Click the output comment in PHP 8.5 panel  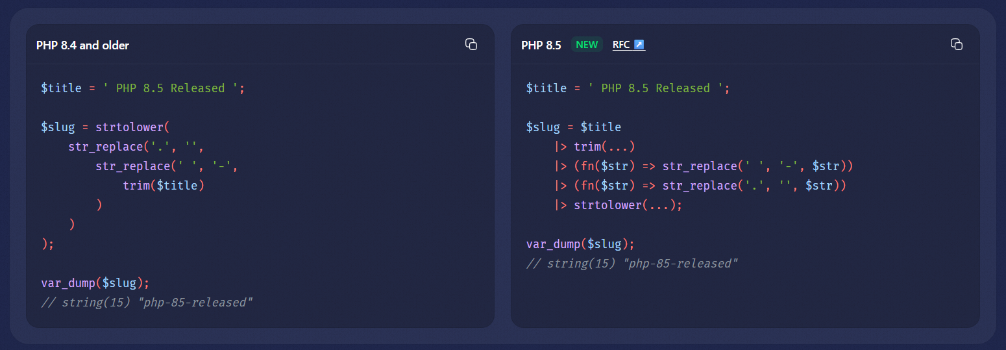point(632,264)
